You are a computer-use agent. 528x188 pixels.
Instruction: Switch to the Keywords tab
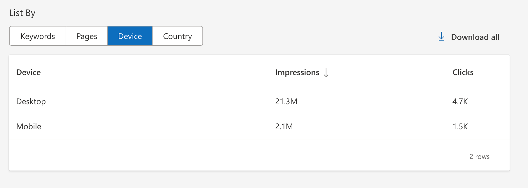point(38,36)
